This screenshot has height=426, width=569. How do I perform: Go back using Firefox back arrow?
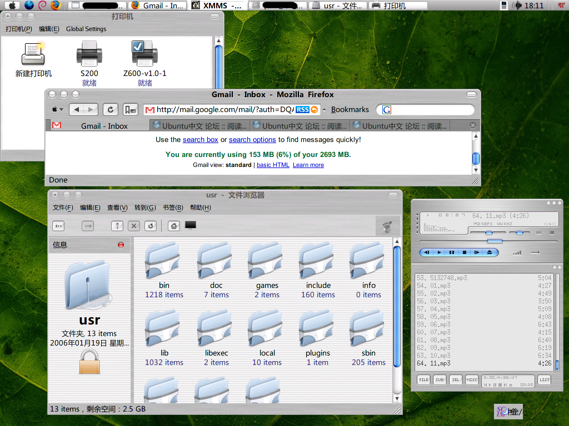pos(77,109)
